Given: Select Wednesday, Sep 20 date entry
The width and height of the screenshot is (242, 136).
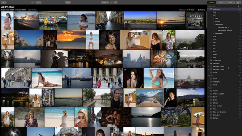Looking at the screenshot, I should 225,30.
